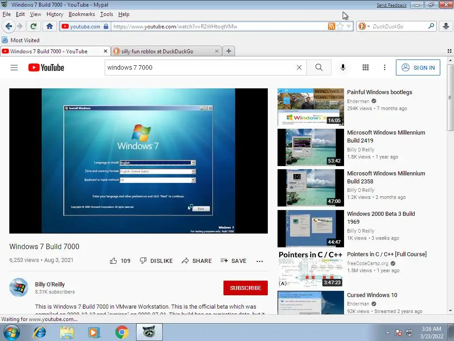The height and width of the screenshot is (341, 454).
Task: Go back using the browser back arrow
Action: pyautogui.click(x=9, y=26)
